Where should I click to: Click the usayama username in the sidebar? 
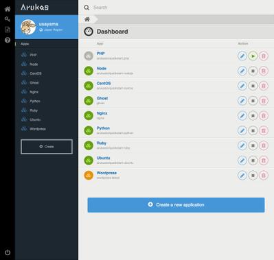(49, 24)
